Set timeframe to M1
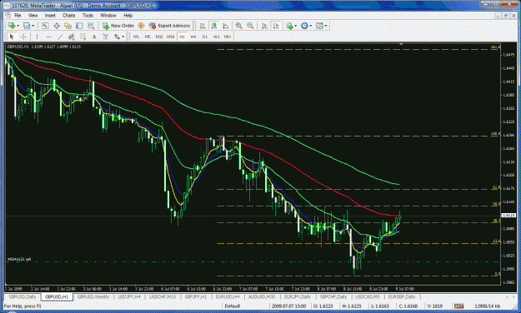The image size is (521, 313). 136,37
